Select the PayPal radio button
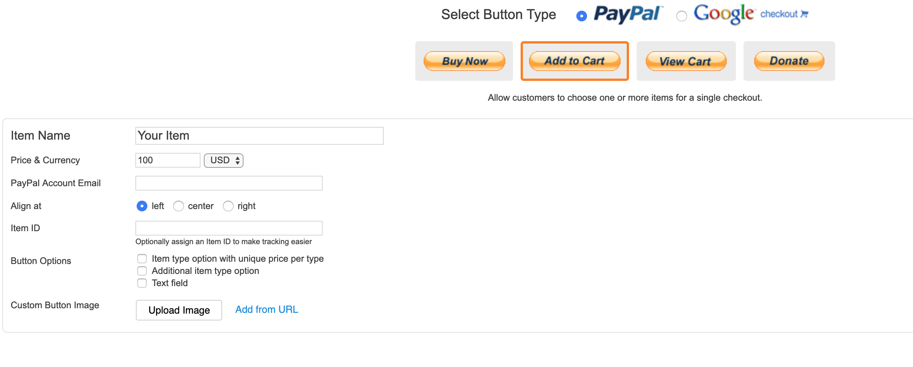 [581, 16]
